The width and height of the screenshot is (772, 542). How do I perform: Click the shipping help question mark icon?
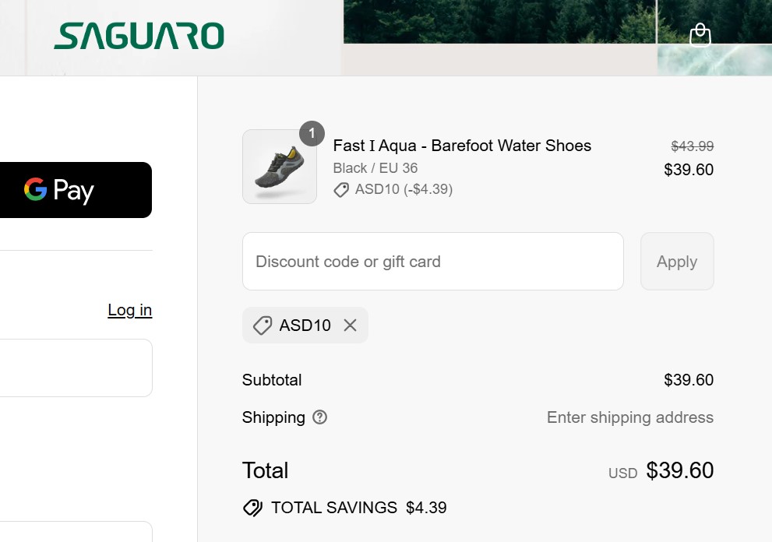(319, 417)
